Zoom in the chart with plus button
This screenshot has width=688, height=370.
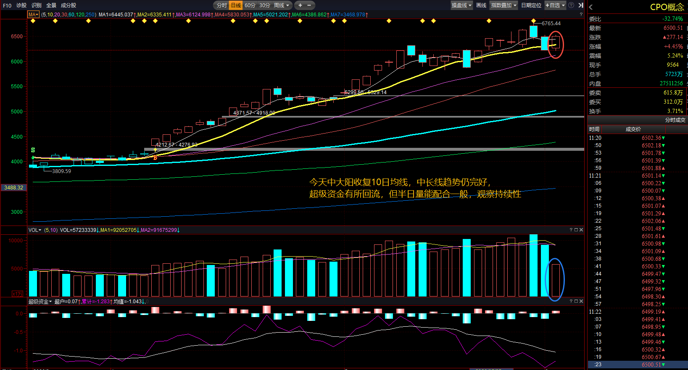[x=300, y=5]
